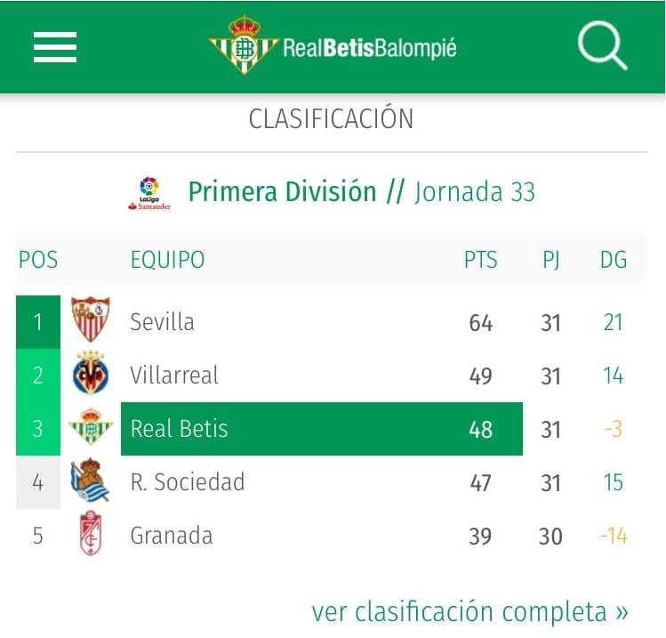
Task: Click the Granada club crest
Action: 91,535
